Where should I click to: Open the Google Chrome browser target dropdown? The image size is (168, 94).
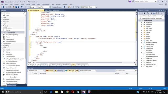click(62, 7)
